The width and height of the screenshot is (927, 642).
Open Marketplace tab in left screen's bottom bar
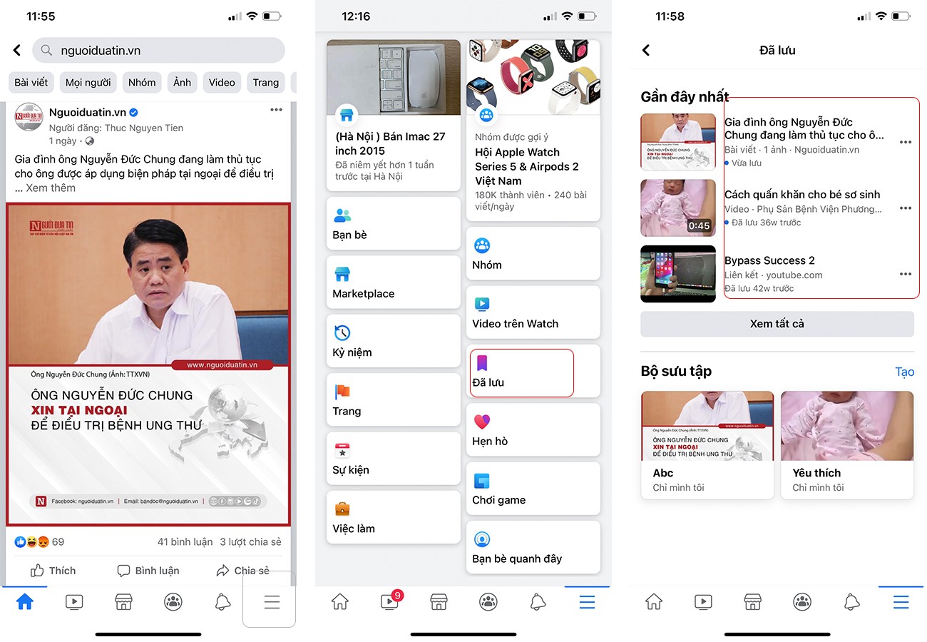click(x=123, y=602)
